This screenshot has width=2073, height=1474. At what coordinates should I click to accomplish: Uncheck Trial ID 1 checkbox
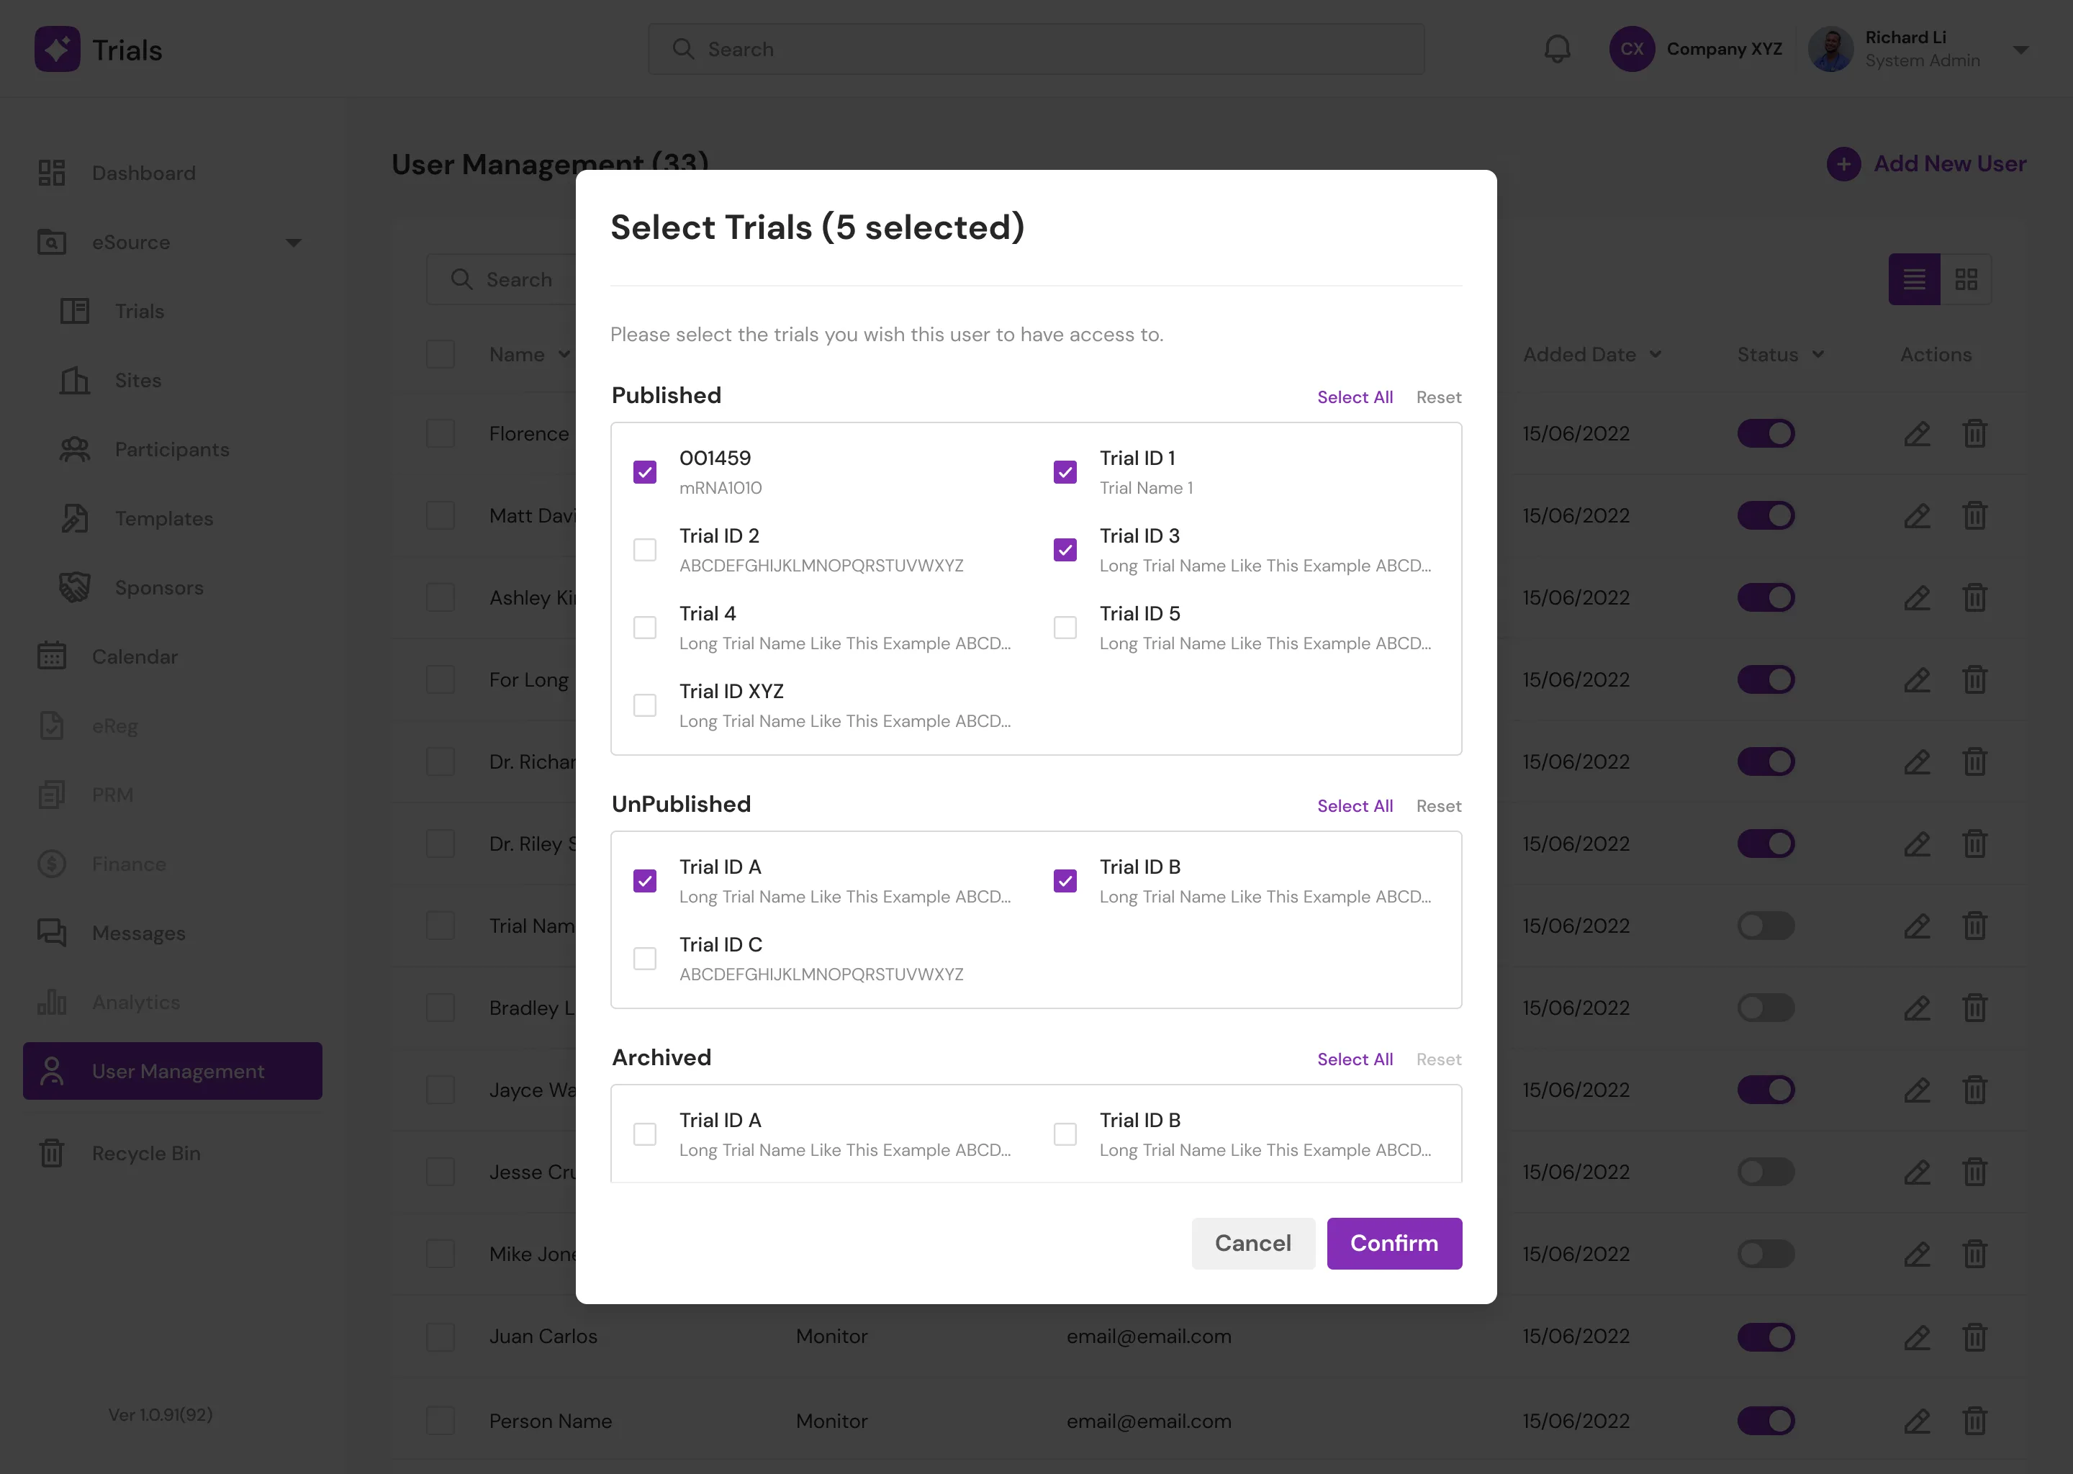pos(1065,472)
